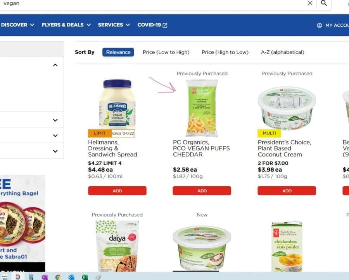Clear the vegan search text

click(310, 3)
